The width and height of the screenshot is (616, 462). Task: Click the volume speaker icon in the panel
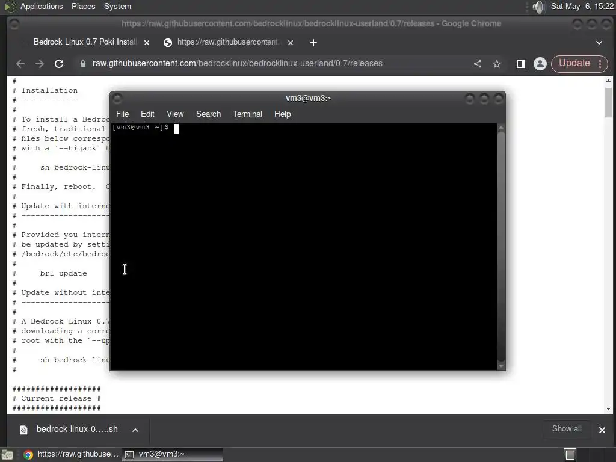539,7
